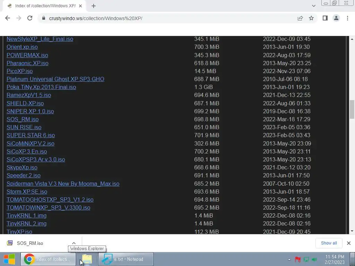Open SkypeXp.iso link
Viewport: 355px width, 266px height.
pos(22,167)
